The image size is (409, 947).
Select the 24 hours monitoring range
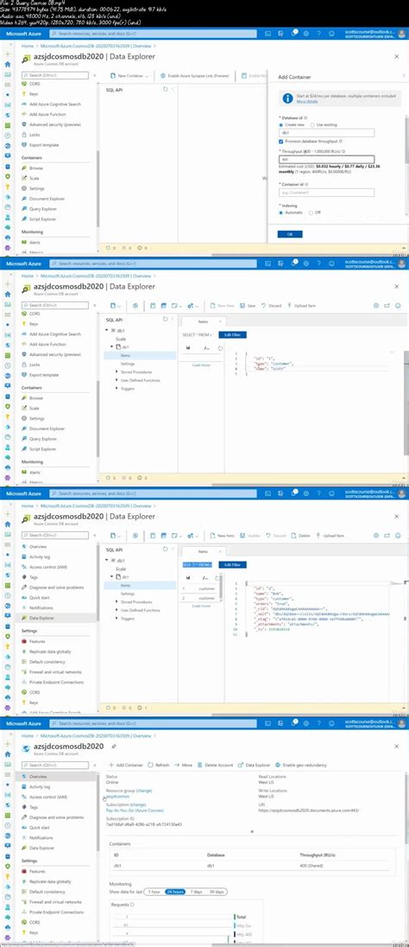tap(175, 892)
